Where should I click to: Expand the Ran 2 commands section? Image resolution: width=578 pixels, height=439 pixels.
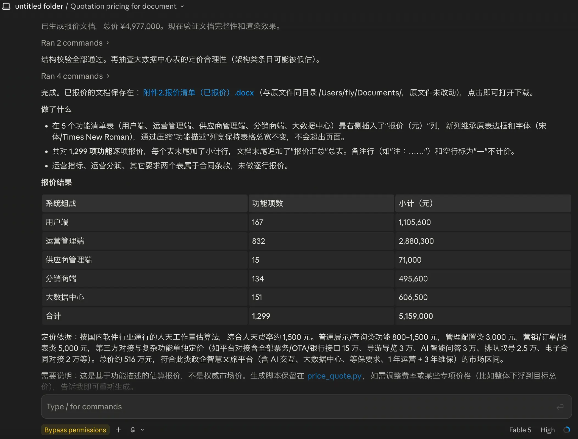[75, 43]
